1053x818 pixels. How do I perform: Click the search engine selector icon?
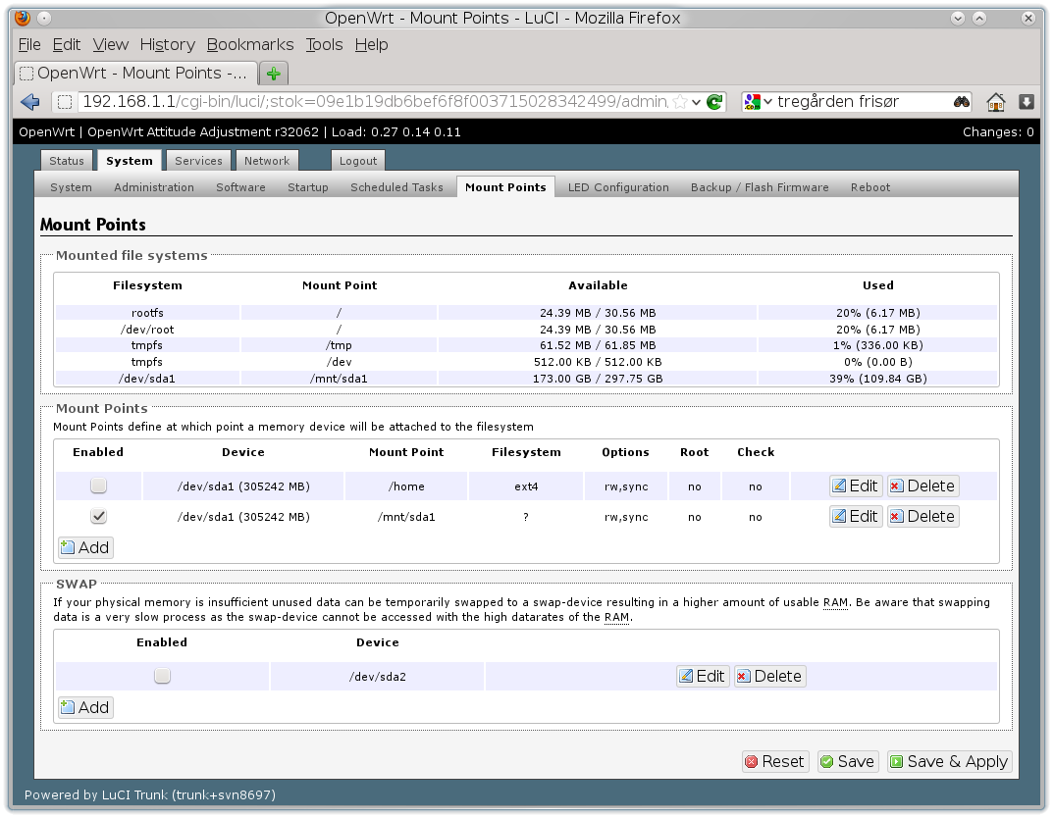coord(752,102)
